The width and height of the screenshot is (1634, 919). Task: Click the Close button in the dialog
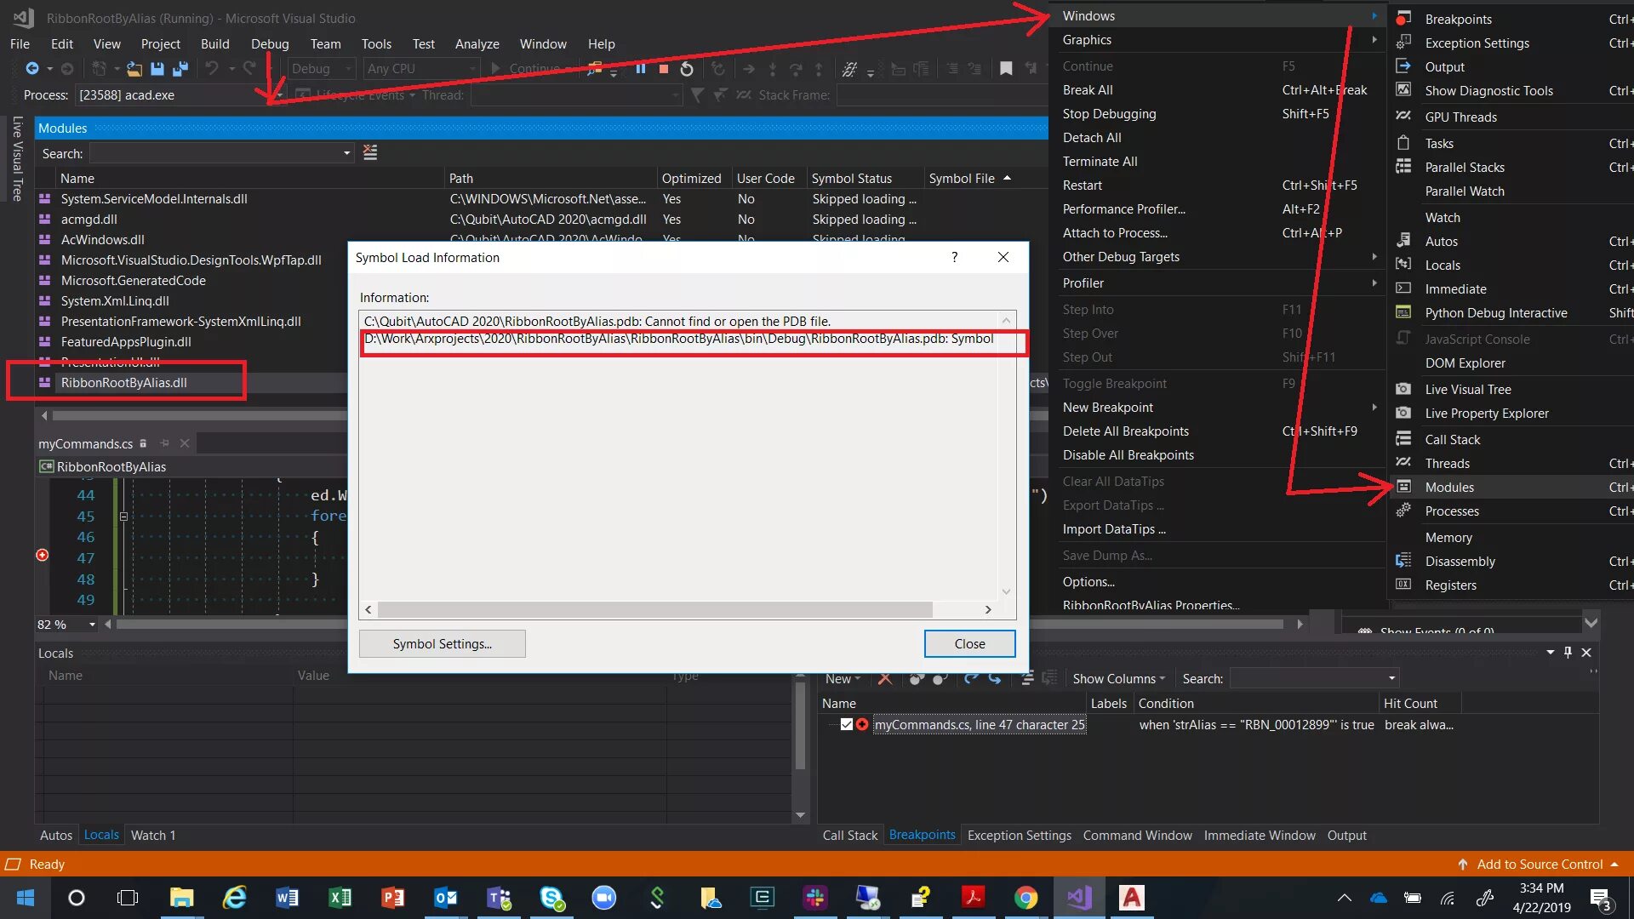969,644
